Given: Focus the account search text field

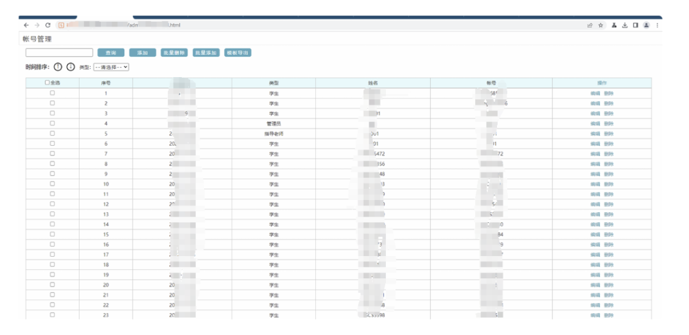Looking at the screenshot, I should 59,53.
